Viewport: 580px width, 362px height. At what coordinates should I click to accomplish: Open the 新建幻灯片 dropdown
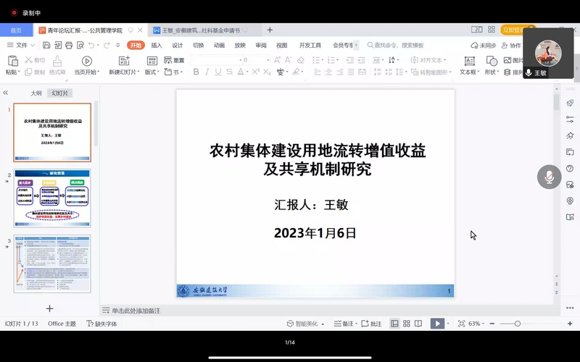click(x=125, y=72)
